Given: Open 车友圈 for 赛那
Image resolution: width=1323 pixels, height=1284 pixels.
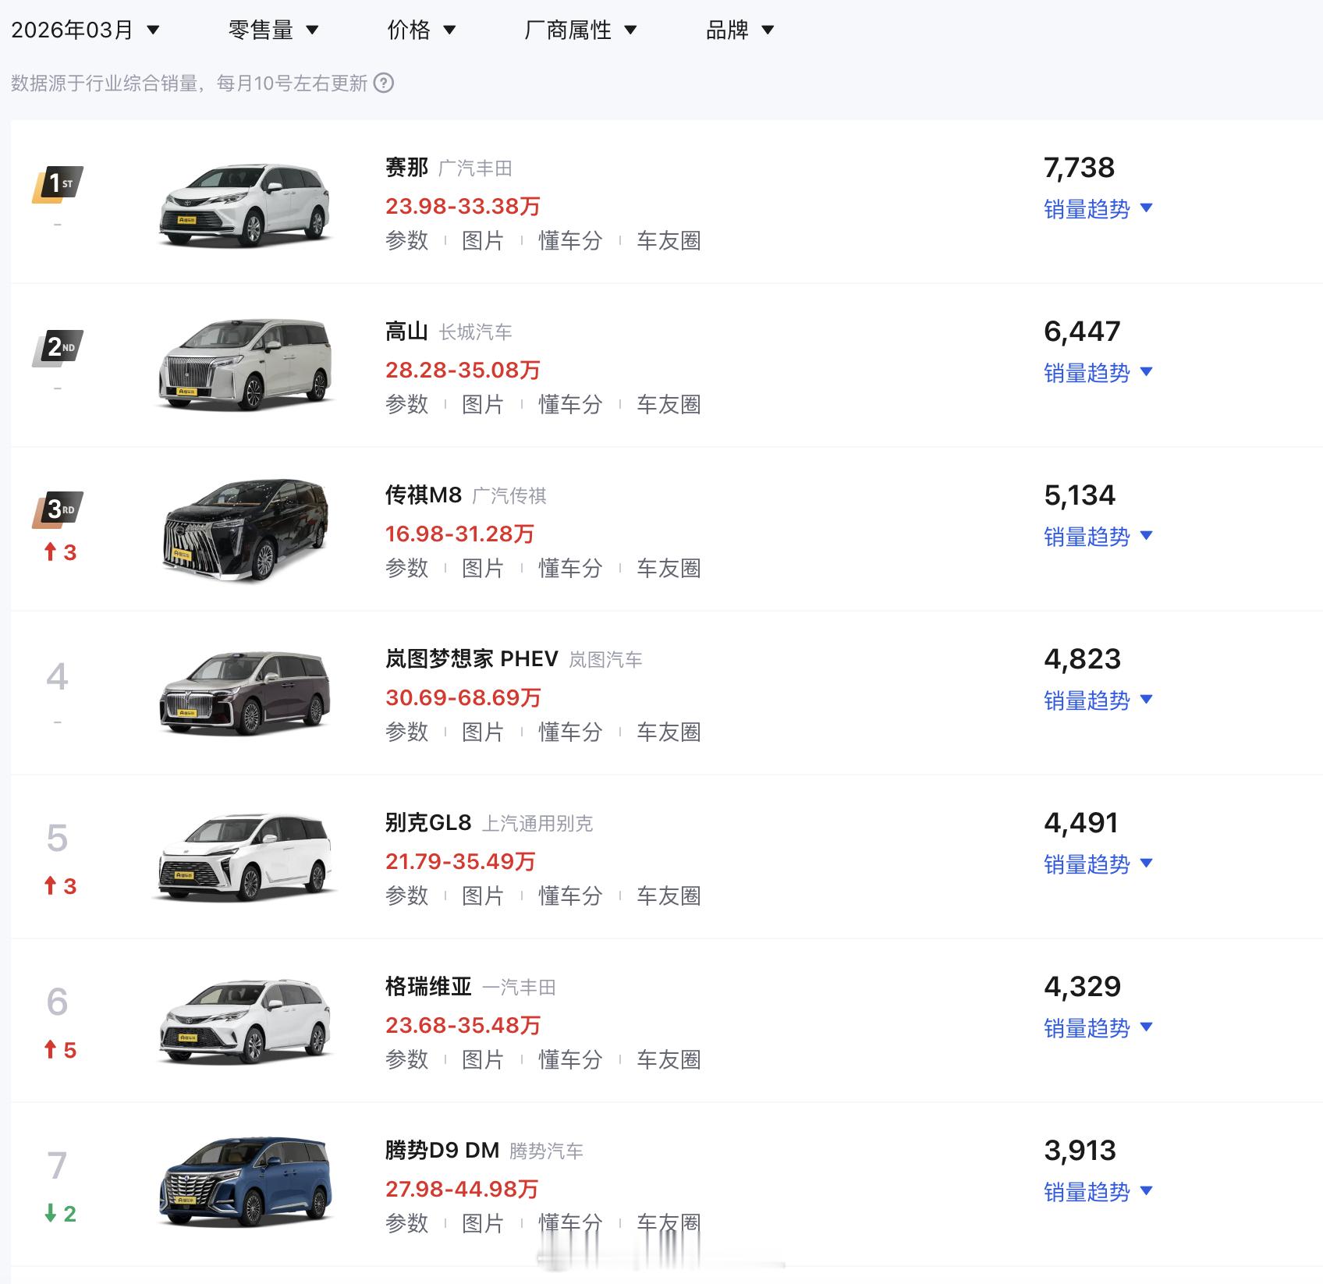Looking at the screenshot, I should click(669, 240).
